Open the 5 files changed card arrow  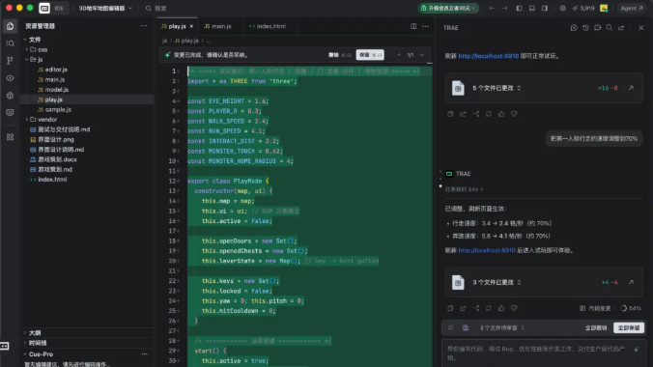click(631, 88)
